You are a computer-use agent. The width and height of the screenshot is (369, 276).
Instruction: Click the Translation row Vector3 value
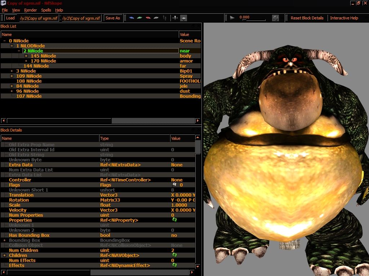click(x=183, y=195)
